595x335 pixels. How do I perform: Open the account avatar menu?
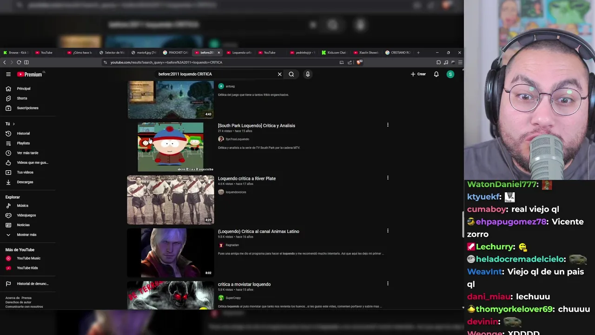450,74
